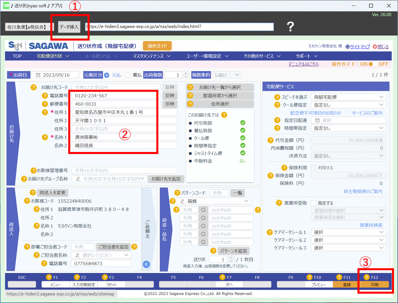Click help icon beside 営業所受取

click(x=279, y=203)
